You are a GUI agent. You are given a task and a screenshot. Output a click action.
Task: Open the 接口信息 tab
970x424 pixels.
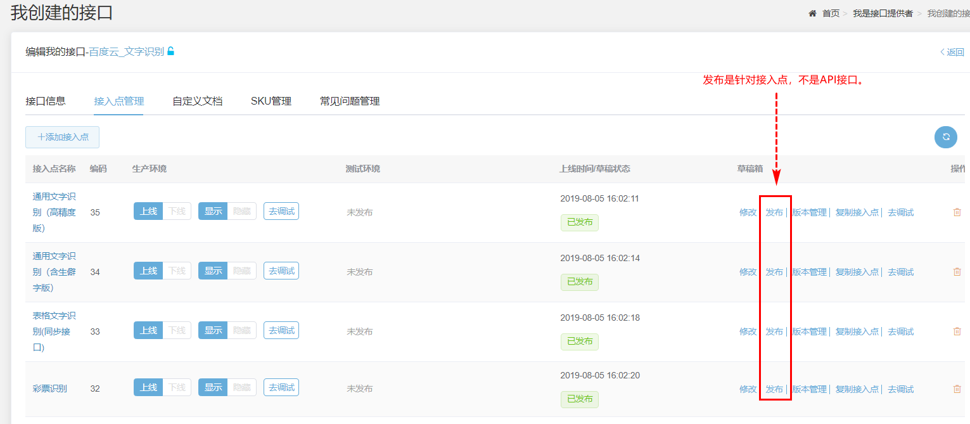[x=46, y=101]
